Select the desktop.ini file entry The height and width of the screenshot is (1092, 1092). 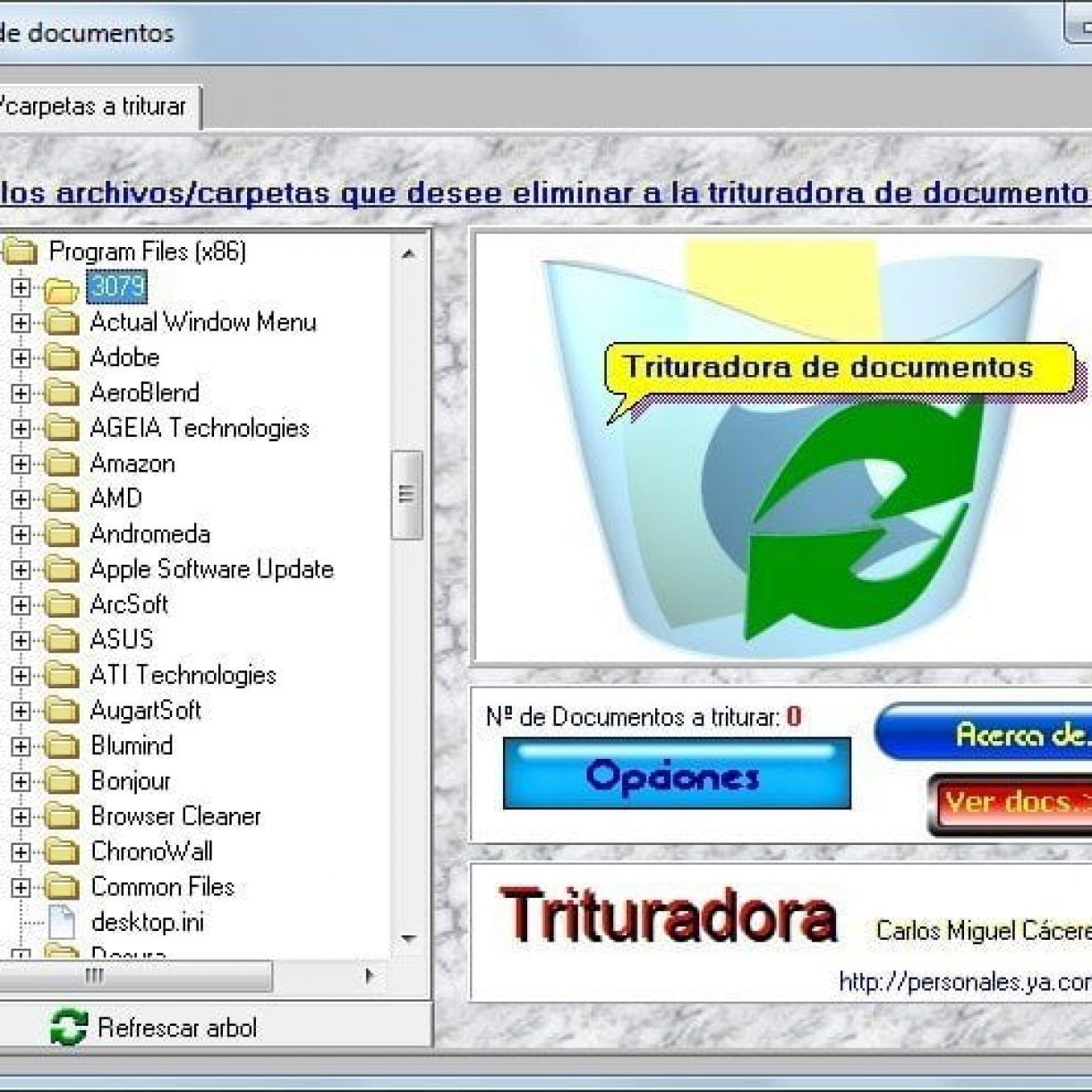[x=148, y=922]
